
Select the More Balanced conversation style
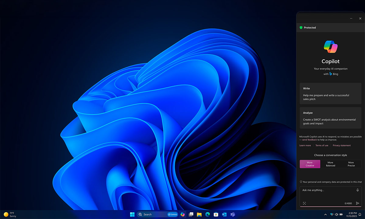click(330, 164)
